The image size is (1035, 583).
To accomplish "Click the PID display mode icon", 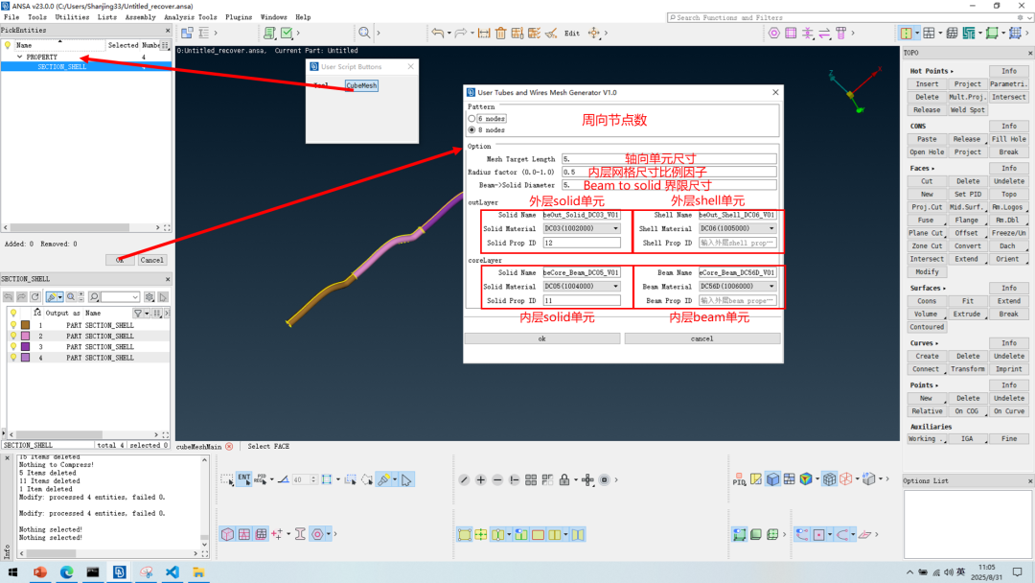I will 739,479.
